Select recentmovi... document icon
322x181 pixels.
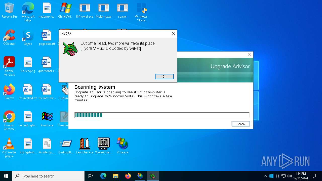point(47,92)
